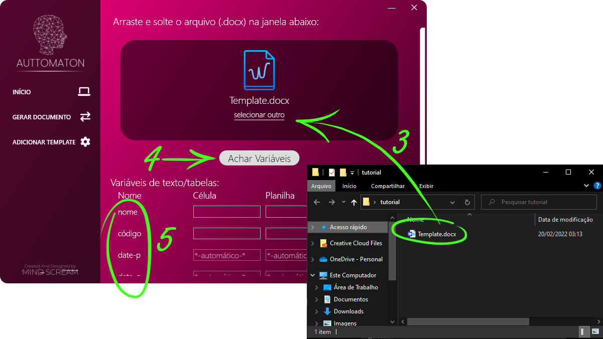Collapse the Este Computador tree node

click(313, 275)
